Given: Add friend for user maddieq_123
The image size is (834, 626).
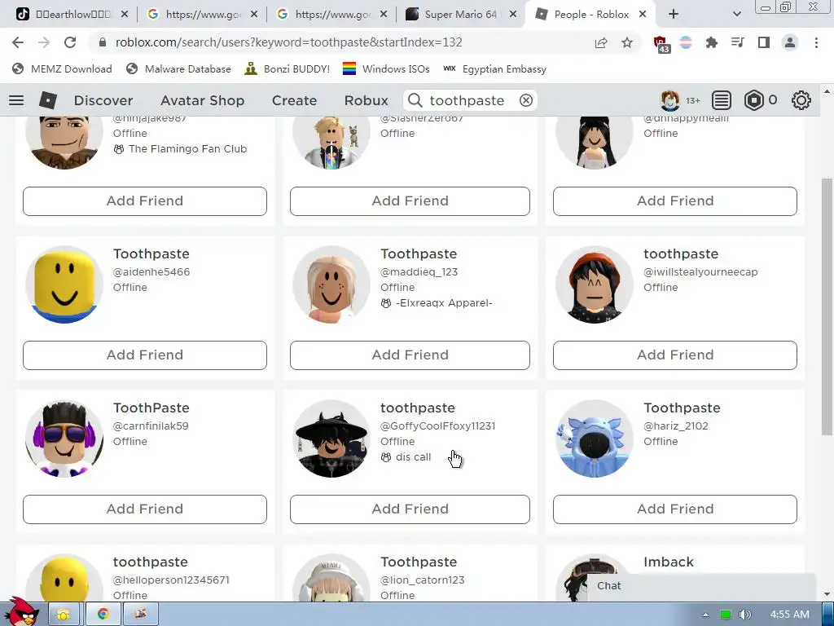Looking at the screenshot, I should point(410,355).
